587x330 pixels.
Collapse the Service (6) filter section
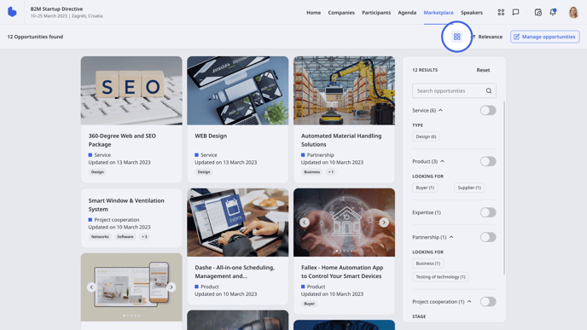[x=440, y=110]
